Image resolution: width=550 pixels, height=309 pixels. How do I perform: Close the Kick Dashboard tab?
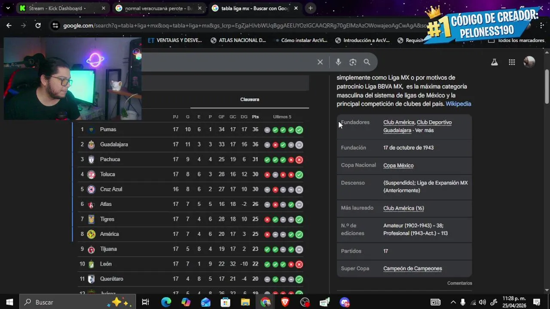pos(103,8)
